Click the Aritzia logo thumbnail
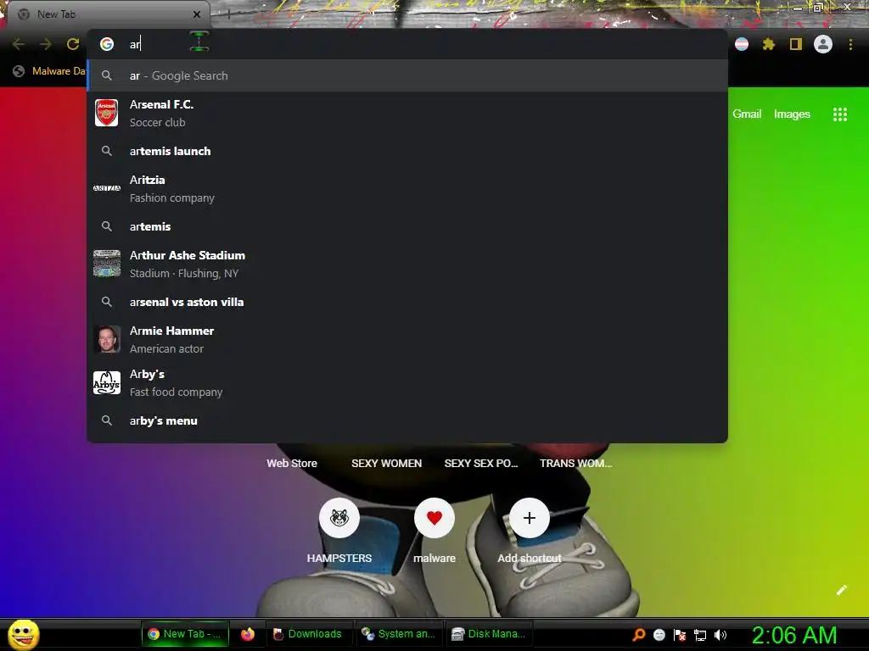This screenshot has height=651, width=869. pyautogui.click(x=106, y=188)
